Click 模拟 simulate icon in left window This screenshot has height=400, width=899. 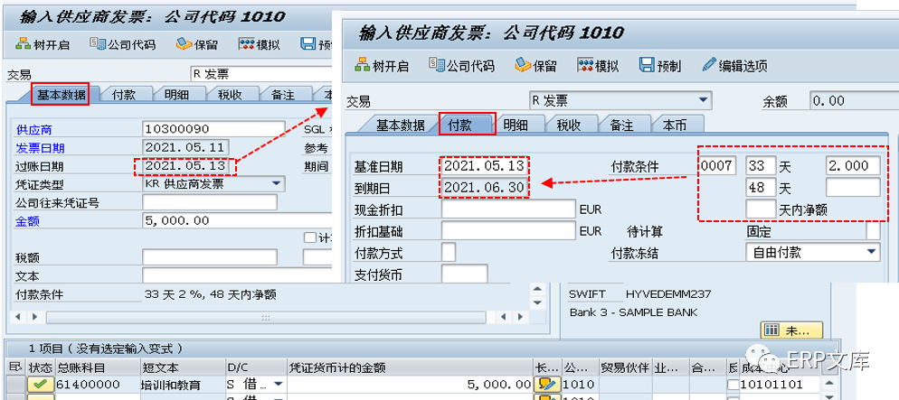click(x=247, y=43)
